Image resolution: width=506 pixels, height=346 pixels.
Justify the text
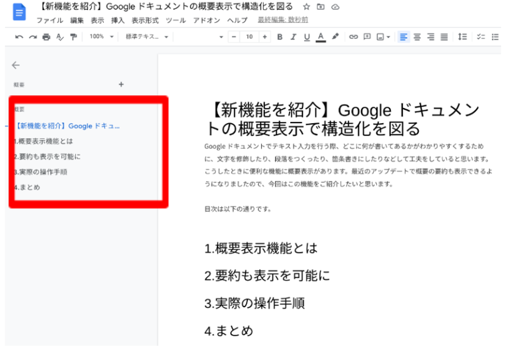444,37
